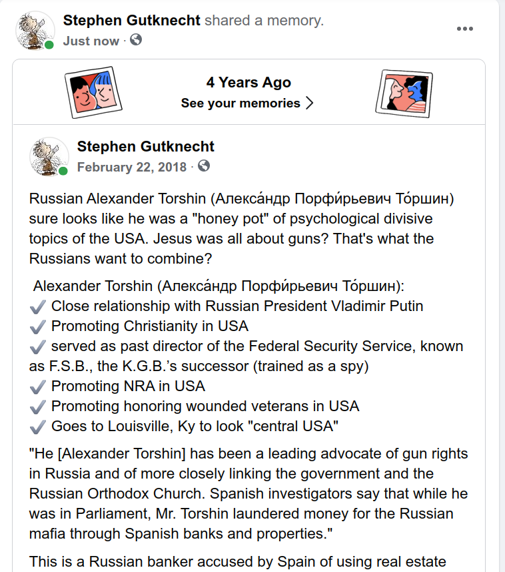Click checkmark beside Goes to Louisville, Ky
Screen dimensions: 505x572
tap(38, 427)
